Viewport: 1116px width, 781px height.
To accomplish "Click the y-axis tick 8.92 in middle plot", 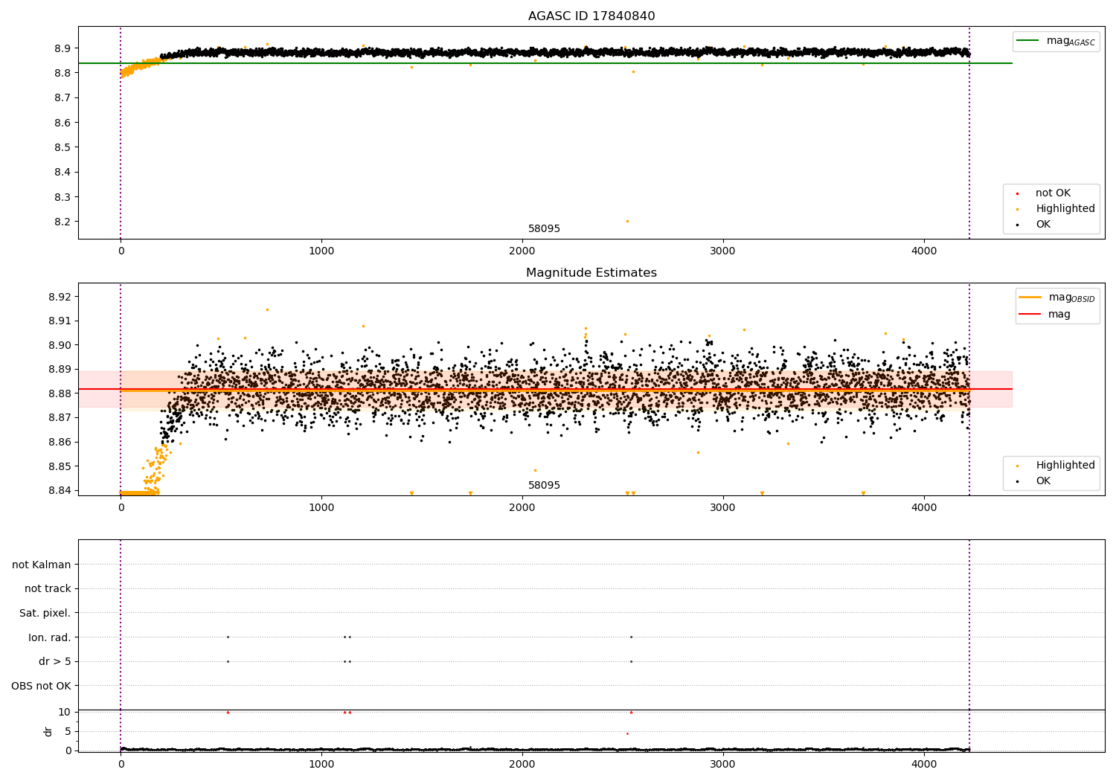I will (60, 297).
